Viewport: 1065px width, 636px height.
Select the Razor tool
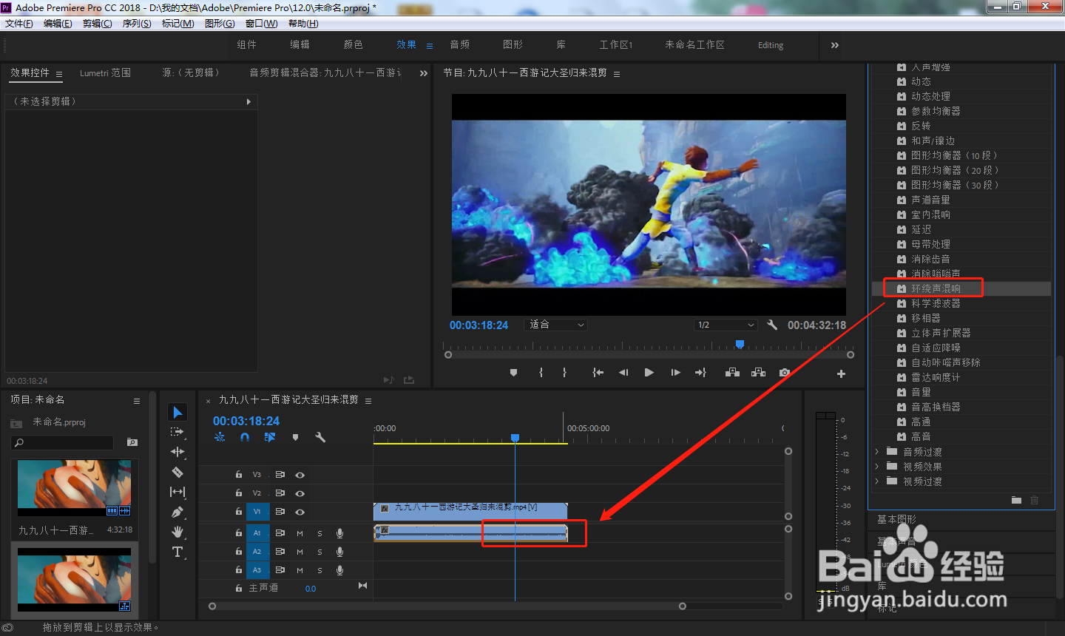(177, 472)
